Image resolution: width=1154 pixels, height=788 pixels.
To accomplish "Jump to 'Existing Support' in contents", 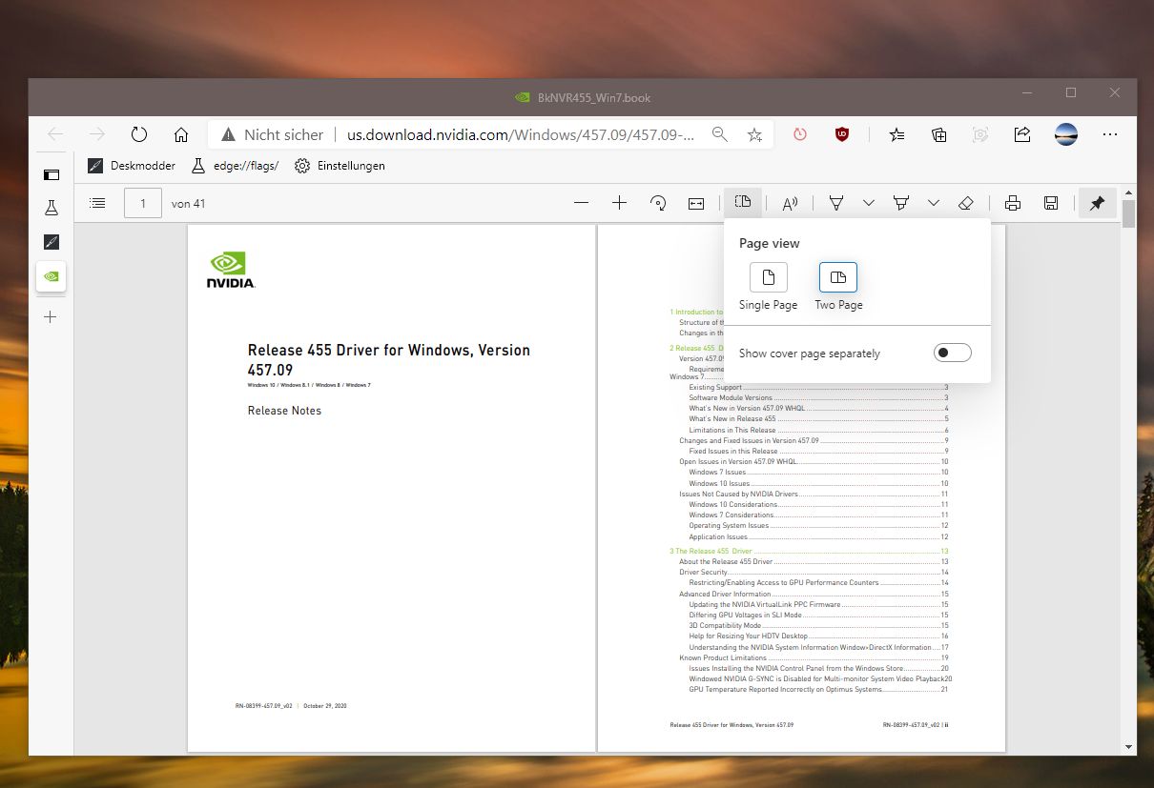I will [818, 388].
